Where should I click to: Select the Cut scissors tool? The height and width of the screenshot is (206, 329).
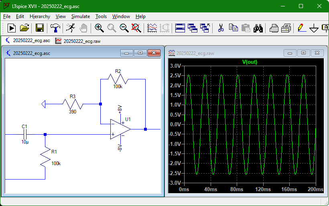click(x=221, y=28)
